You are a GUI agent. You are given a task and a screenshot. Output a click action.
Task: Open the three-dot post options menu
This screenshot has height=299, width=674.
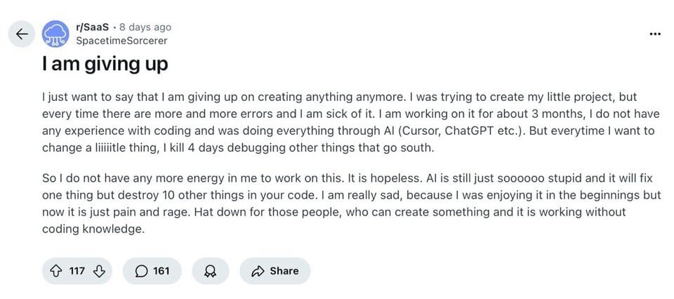pos(655,34)
